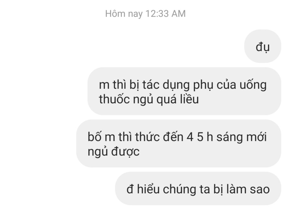The width and height of the screenshot is (284, 209).
Task: Select the short 'đụ' message bubble
Action: pos(263,46)
